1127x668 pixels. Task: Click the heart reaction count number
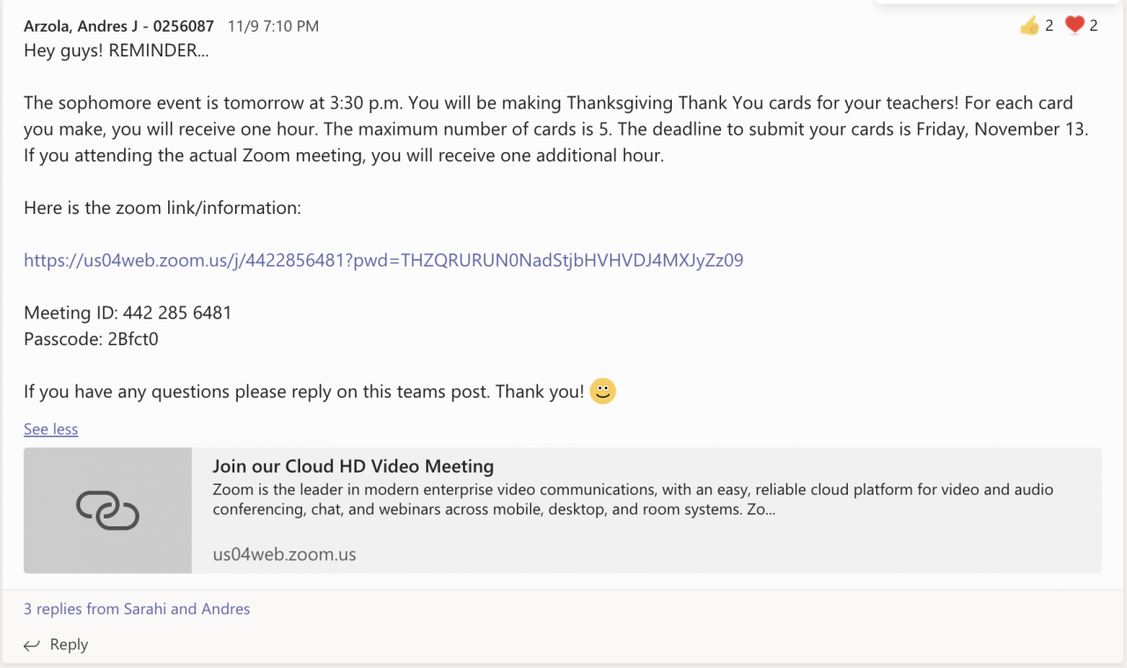[1094, 26]
